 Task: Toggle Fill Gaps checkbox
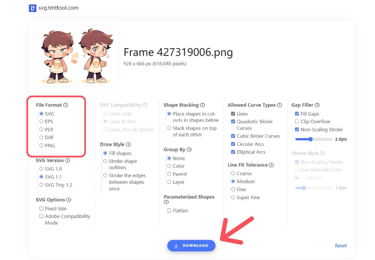pos(297,114)
